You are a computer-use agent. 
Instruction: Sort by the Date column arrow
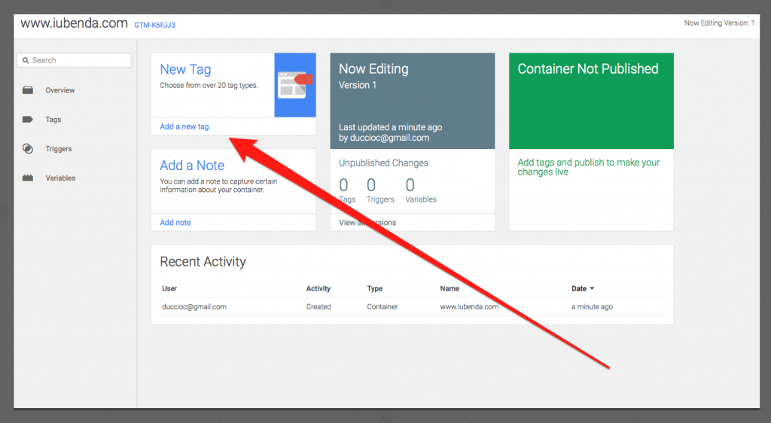point(592,288)
